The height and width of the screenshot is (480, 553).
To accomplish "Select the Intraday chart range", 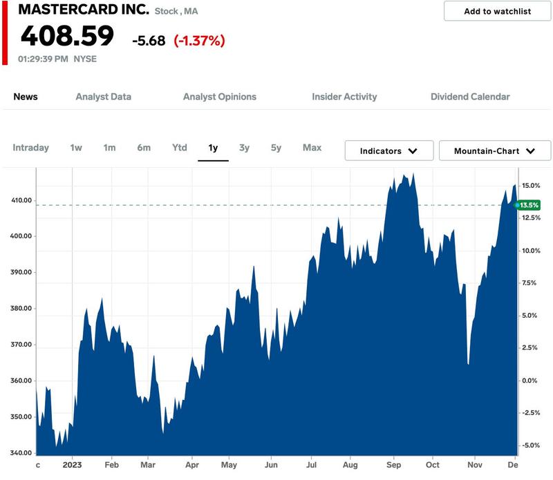I will pos(30,148).
